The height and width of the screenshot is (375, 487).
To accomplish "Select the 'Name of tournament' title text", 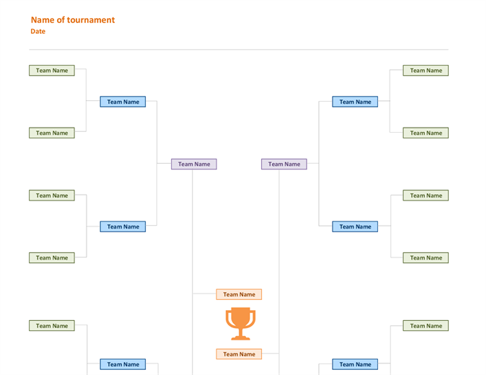I will coord(73,20).
